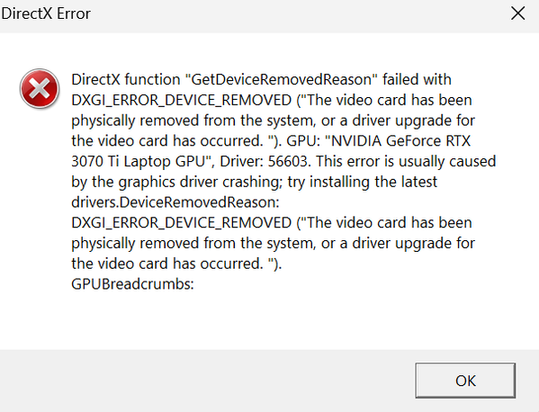Click the "3070 Ti Laptop GPU" text
The width and height of the screenshot is (539, 412).
(139, 162)
